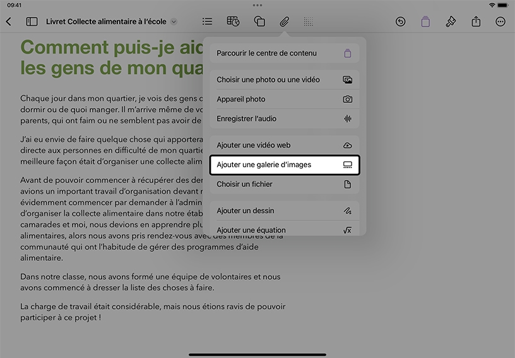The image size is (515, 358).
Task: Choose Appareil photo from the menu
Action: (x=285, y=99)
